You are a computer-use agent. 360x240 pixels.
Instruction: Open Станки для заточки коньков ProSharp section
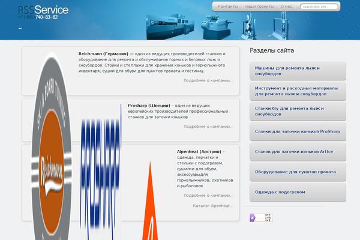pos(298,131)
